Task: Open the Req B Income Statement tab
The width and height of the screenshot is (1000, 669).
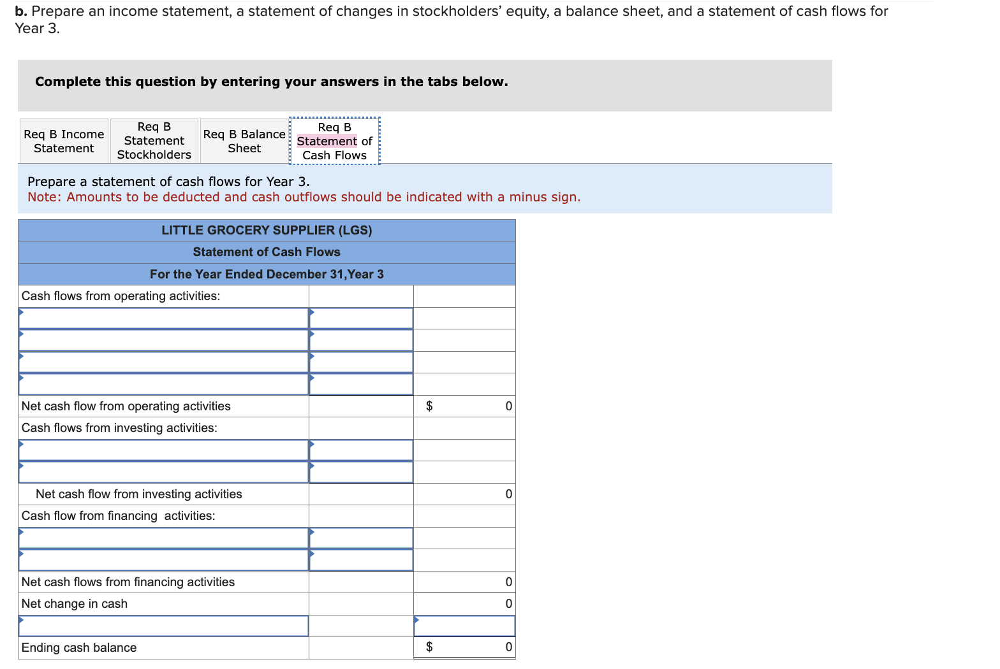Action: click(x=64, y=141)
